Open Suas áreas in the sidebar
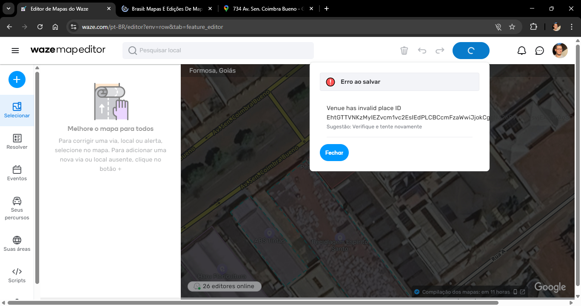This screenshot has width=581, height=306. click(17, 244)
